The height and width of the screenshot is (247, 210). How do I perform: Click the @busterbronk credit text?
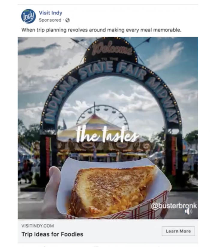pyautogui.click(x=174, y=206)
